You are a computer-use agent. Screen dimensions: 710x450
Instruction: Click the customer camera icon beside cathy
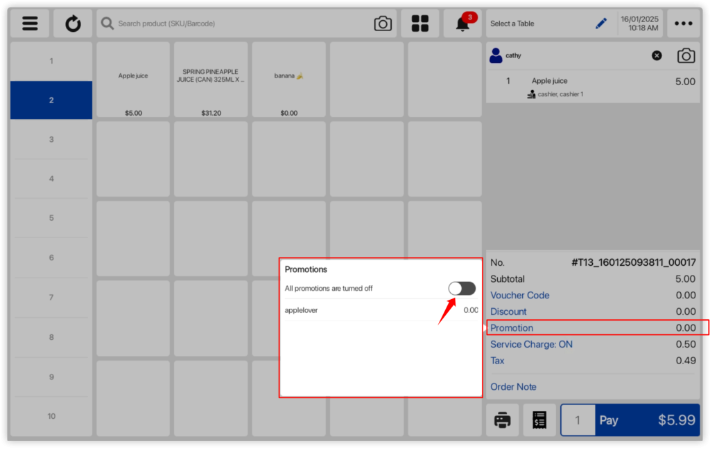coord(686,55)
